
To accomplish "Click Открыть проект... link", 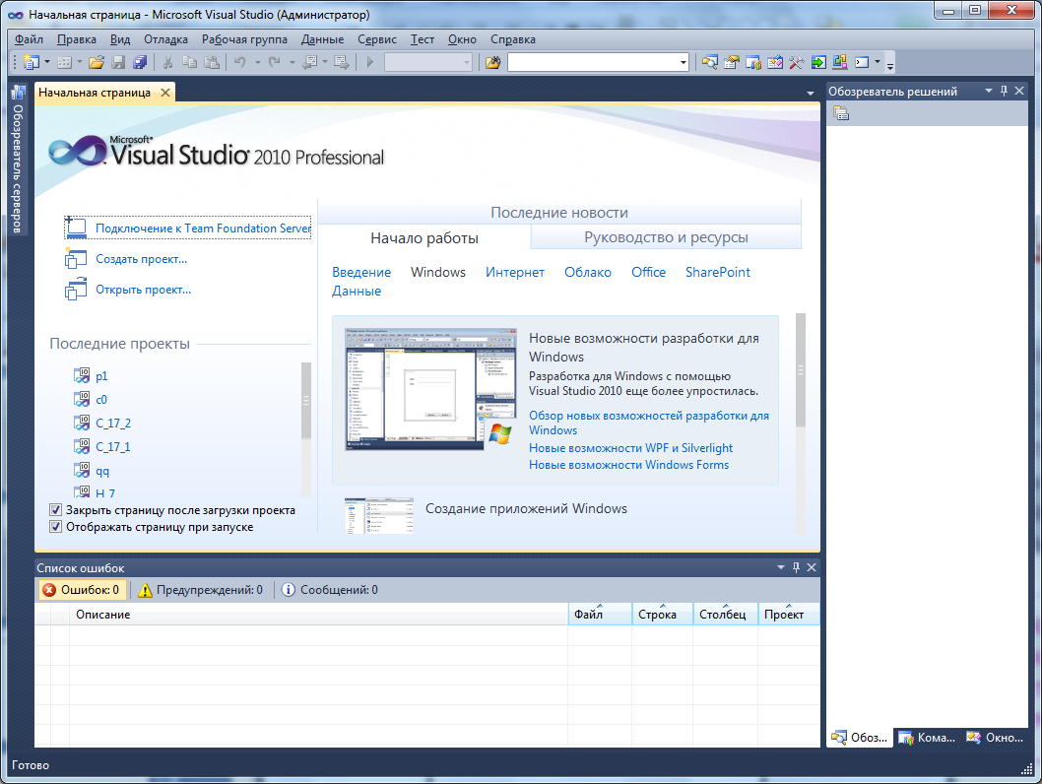I will click(144, 290).
